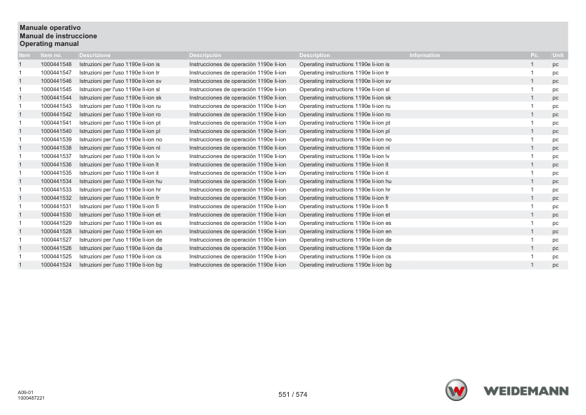The height and width of the screenshot is (415, 586).
Task: Click the 'Item no.' column header
Action: click(x=52, y=55)
